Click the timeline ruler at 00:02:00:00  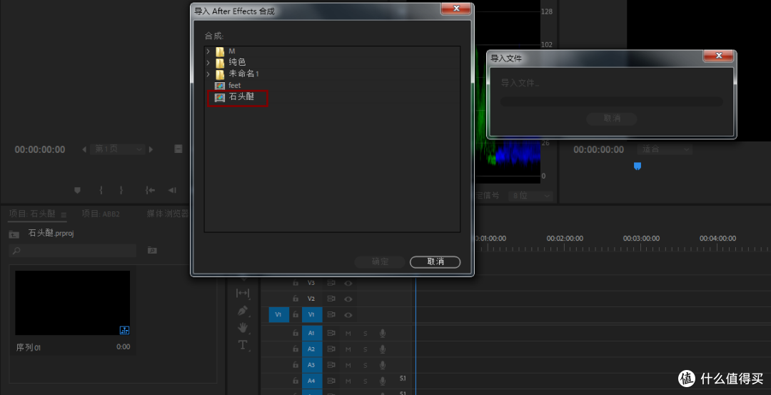[x=565, y=238]
